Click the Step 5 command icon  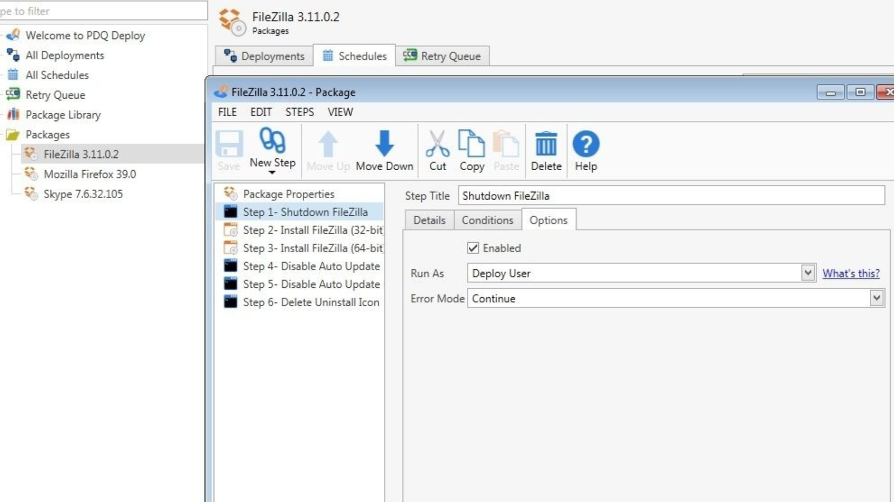point(231,283)
